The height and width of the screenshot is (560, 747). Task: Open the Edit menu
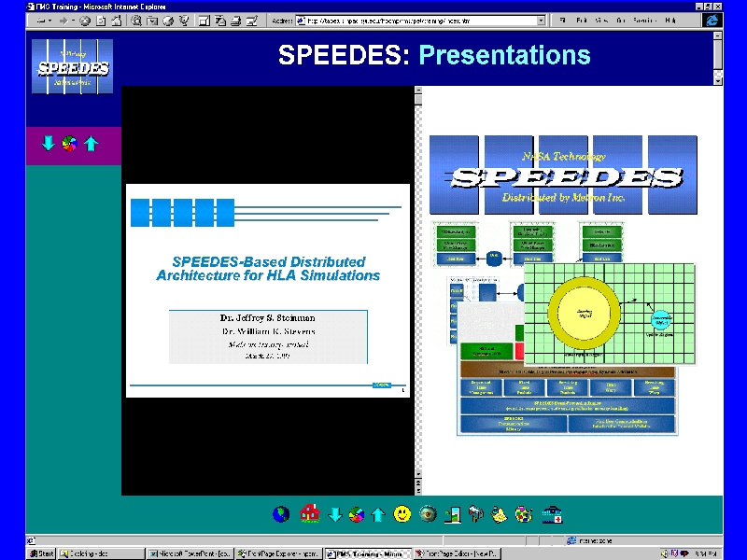click(x=582, y=21)
